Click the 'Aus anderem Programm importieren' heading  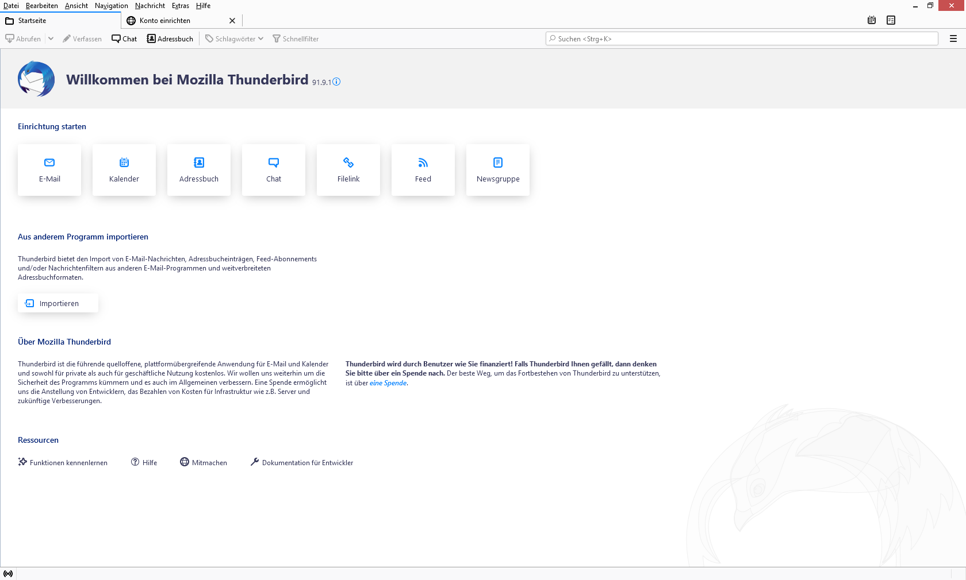(83, 237)
